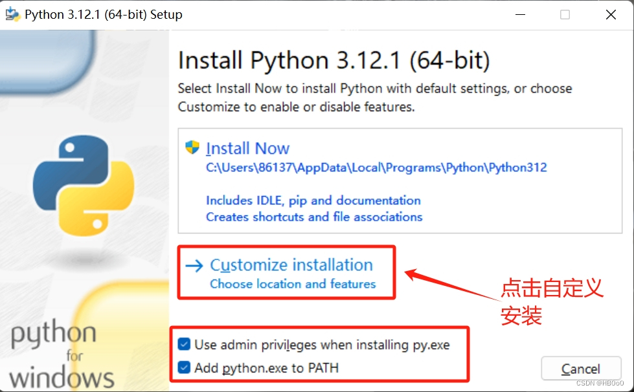634x392 pixels.
Task: Click 'Includes IDLE, pip and documentation' text
Action: click(313, 201)
